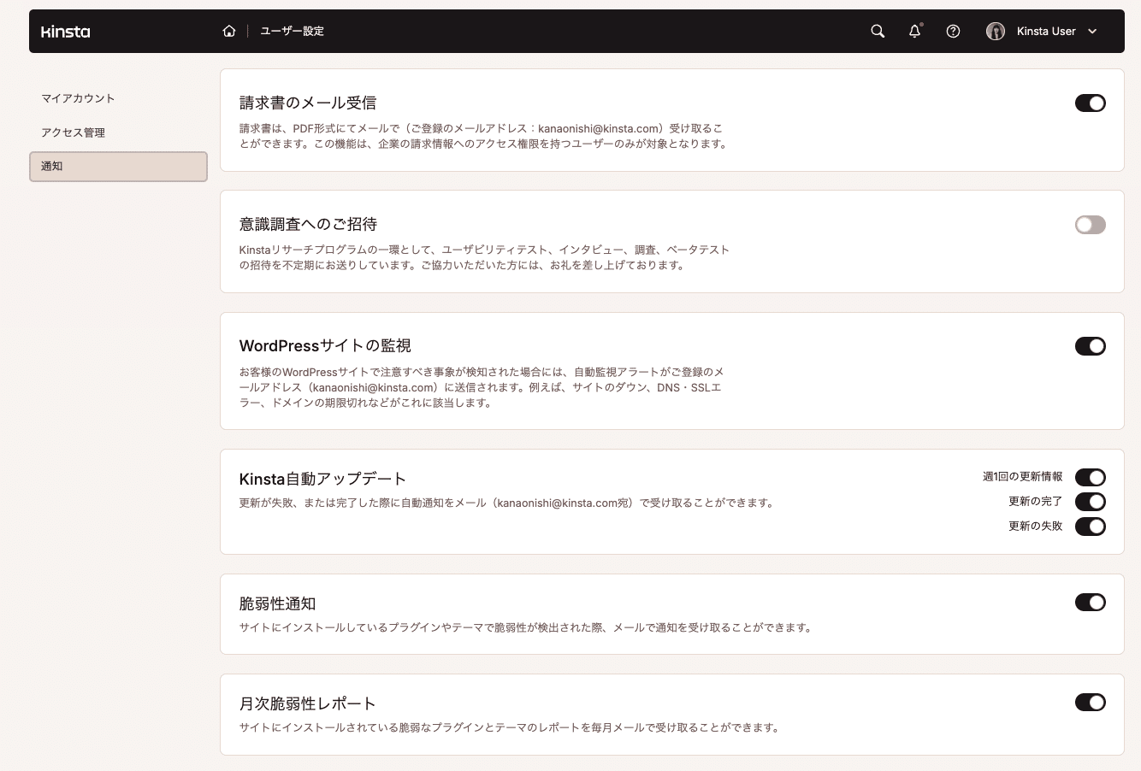Toggle 請求書のメール受信 switch off
This screenshot has height=771, width=1141.
[x=1091, y=103]
